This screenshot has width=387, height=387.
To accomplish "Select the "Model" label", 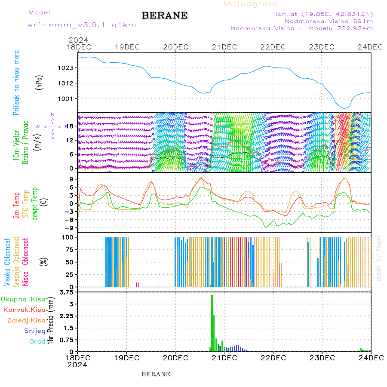I will (x=39, y=12).
